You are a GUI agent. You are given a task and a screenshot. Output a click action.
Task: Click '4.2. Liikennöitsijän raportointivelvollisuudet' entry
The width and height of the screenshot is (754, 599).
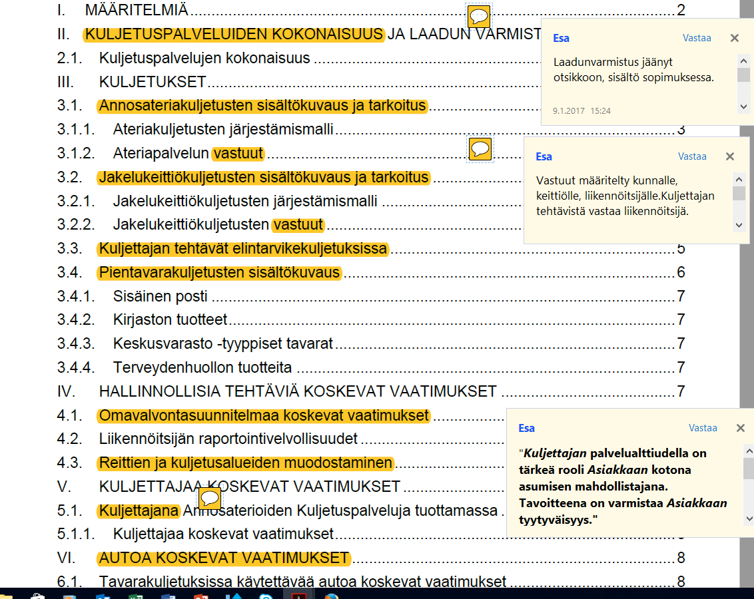coord(207,439)
